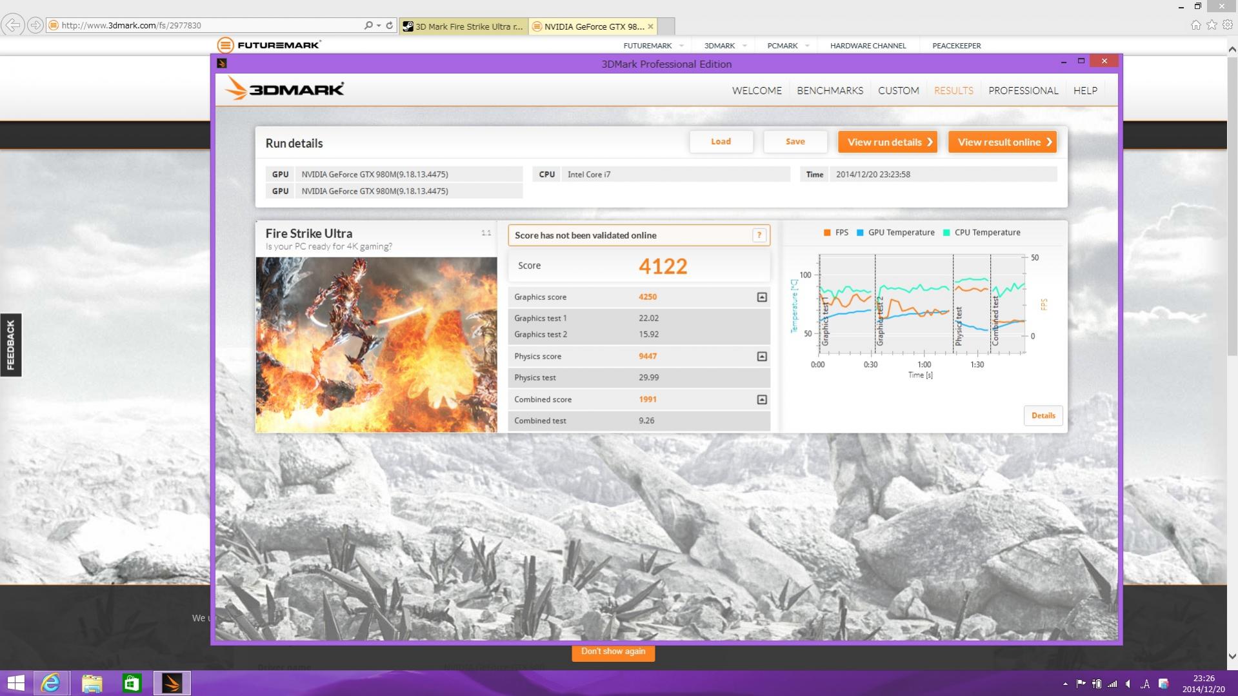This screenshot has width=1238, height=696.
Task: Click browser back button
Action: 12,25
